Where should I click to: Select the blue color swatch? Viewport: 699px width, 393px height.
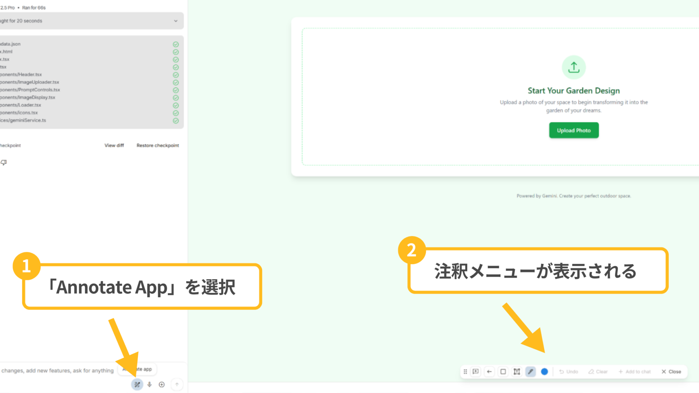pos(544,372)
